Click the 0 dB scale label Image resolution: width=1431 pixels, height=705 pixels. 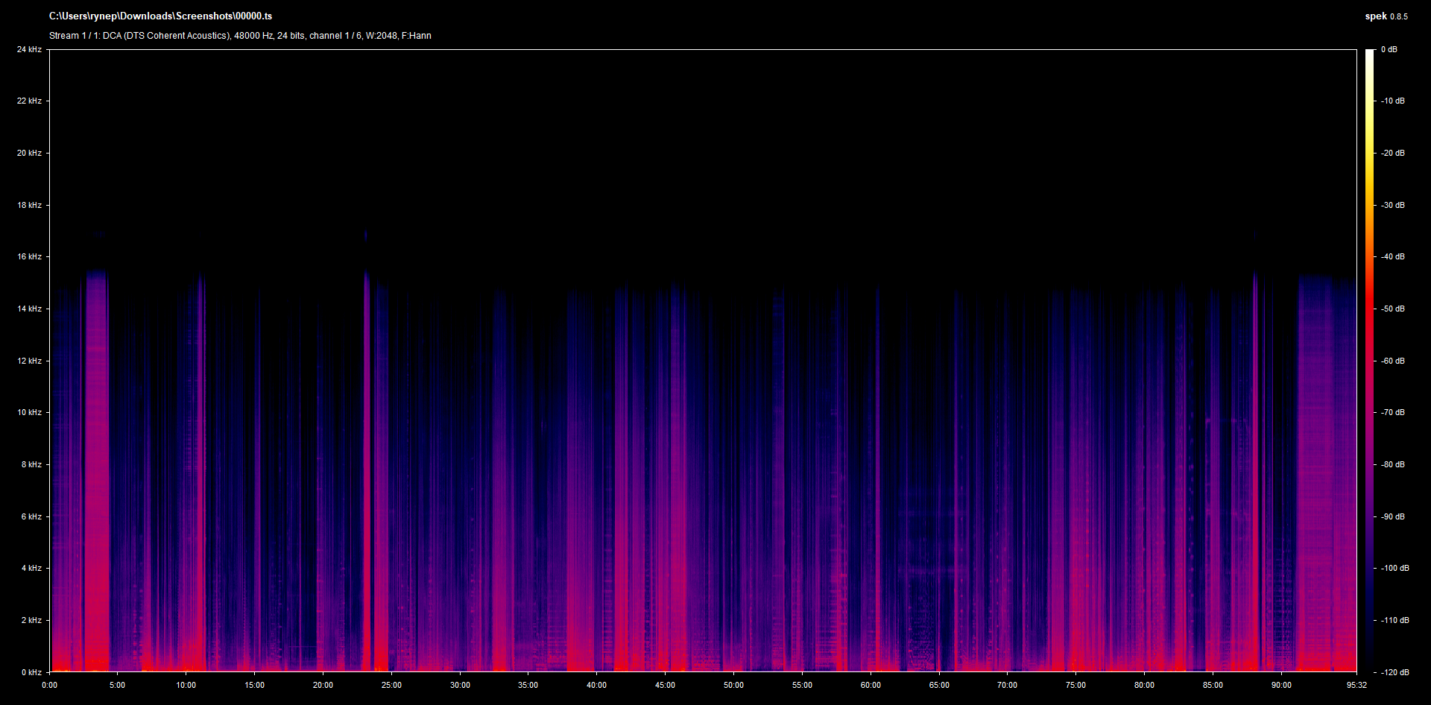(x=1389, y=50)
